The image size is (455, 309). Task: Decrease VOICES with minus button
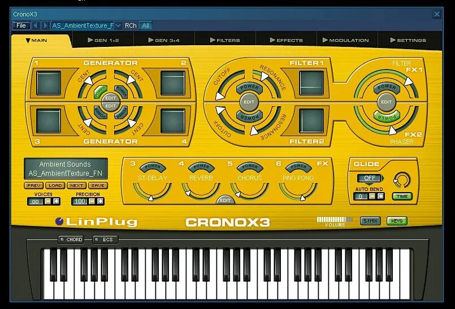(48, 201)
